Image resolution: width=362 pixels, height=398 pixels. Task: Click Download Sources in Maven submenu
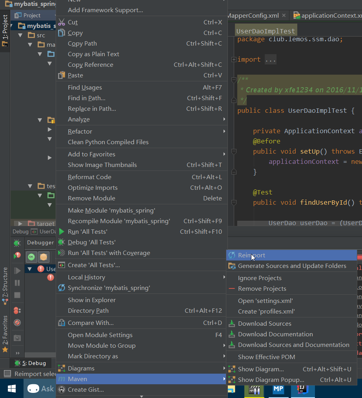[264, 324]
